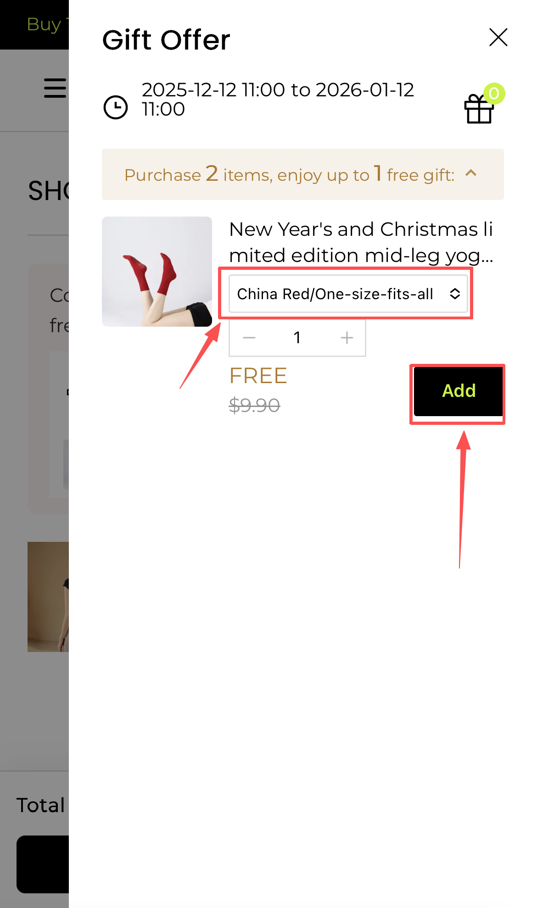Screen dimensions: 537x908
Task: Click the FREE price label
Action: pyautogui.click(x=258, y=376)
